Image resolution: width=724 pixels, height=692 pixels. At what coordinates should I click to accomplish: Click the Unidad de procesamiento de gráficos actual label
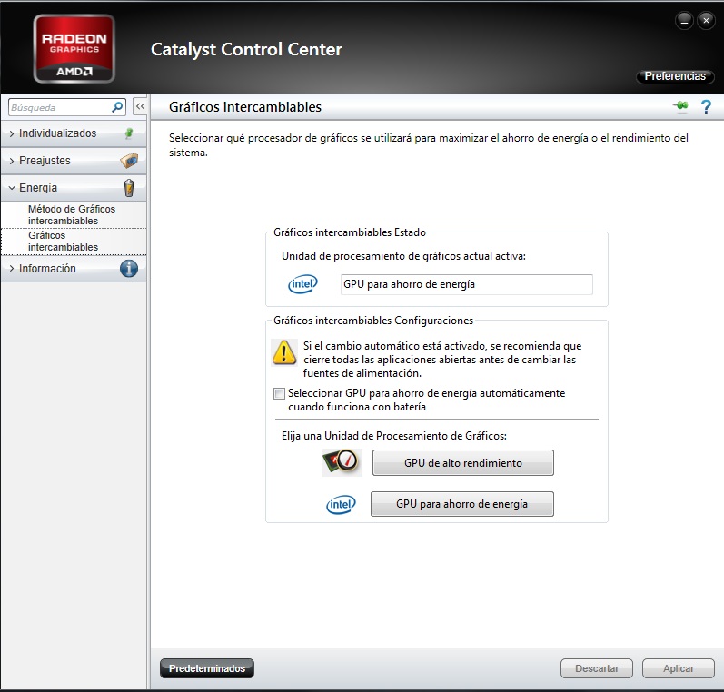click(x=403, y=256)
